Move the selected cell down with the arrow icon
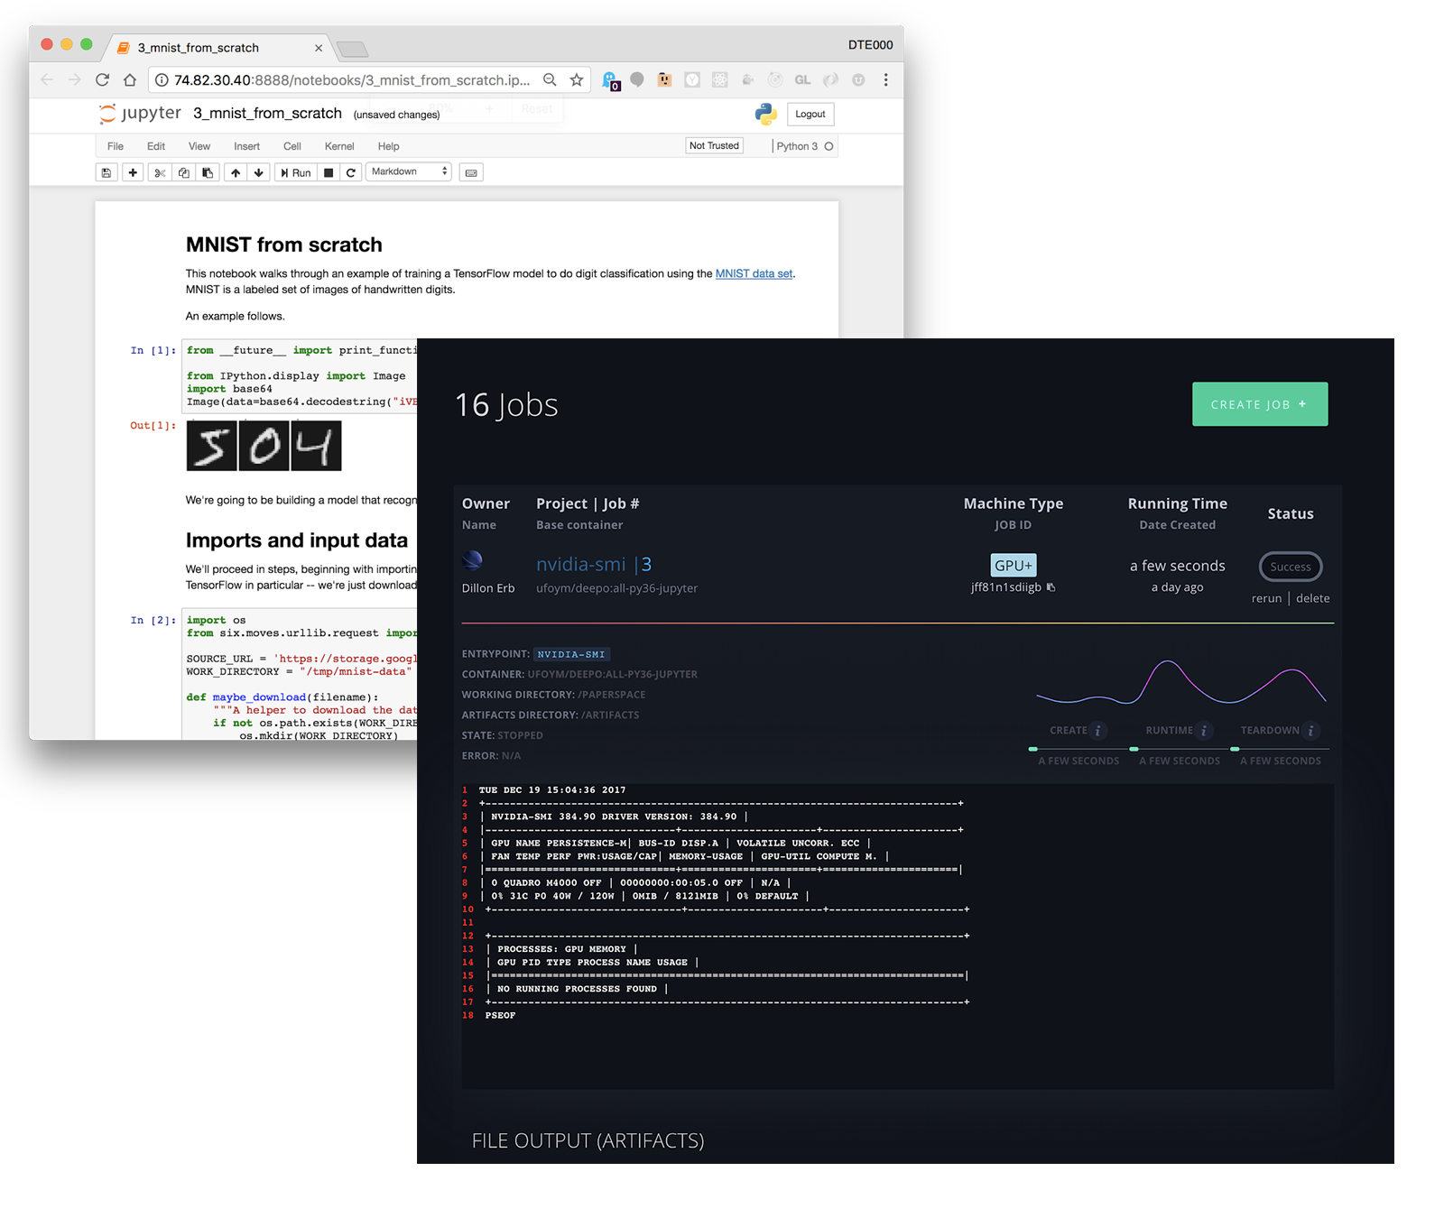Screen dimensions: 1444x1209 259,172
